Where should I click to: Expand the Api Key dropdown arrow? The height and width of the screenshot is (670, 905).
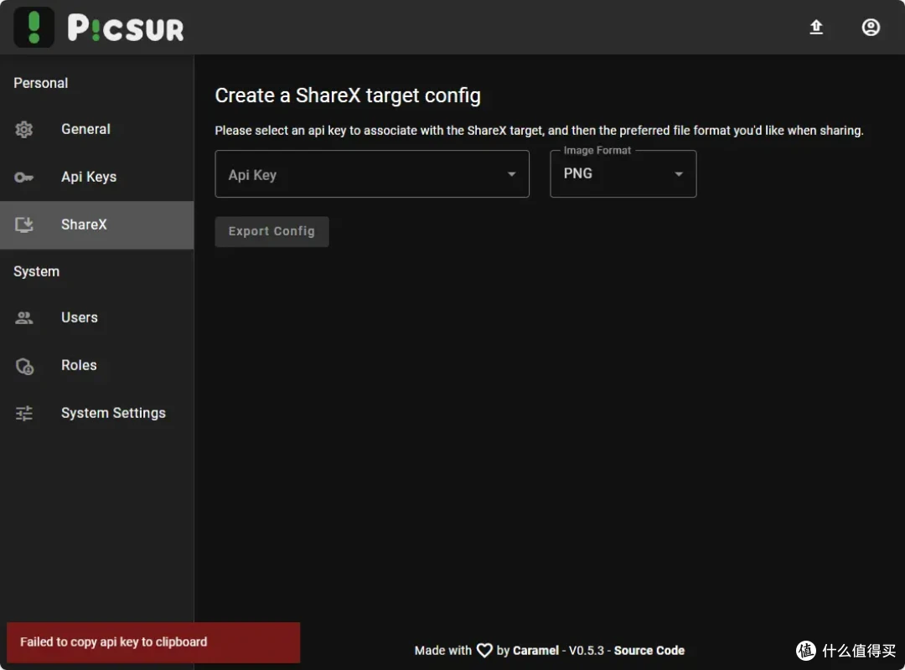pos(511,174)
